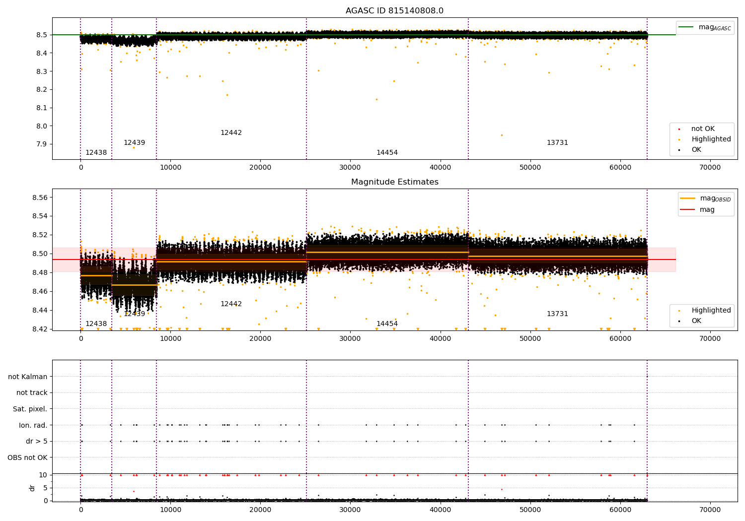Viewport: 745px width, 521px height.
Task: Click the red-line "mag" legend entry
Action: [x=697, y=210]
